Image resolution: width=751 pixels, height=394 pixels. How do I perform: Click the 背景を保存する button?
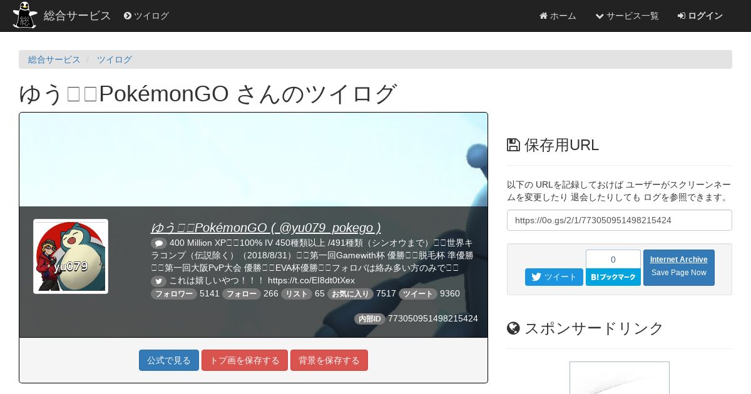[x=329, y=360]
